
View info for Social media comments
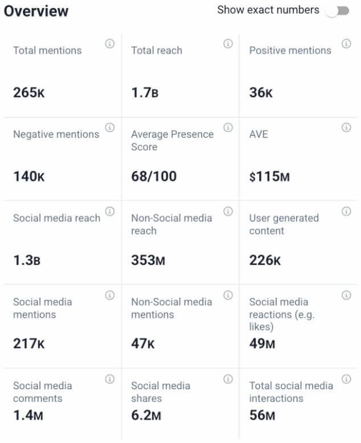tap(110, 379)
